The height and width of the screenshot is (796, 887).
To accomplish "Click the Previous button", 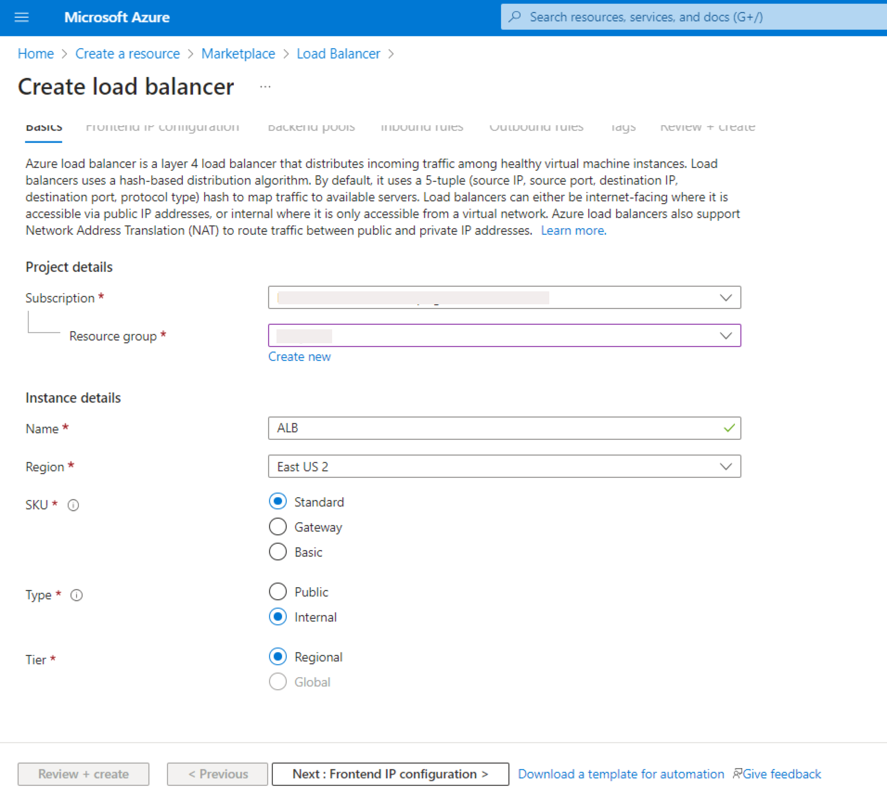I will pos(218,774).
